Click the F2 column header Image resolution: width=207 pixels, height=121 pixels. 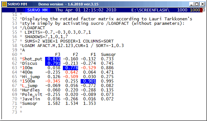[x=76, y=55]
